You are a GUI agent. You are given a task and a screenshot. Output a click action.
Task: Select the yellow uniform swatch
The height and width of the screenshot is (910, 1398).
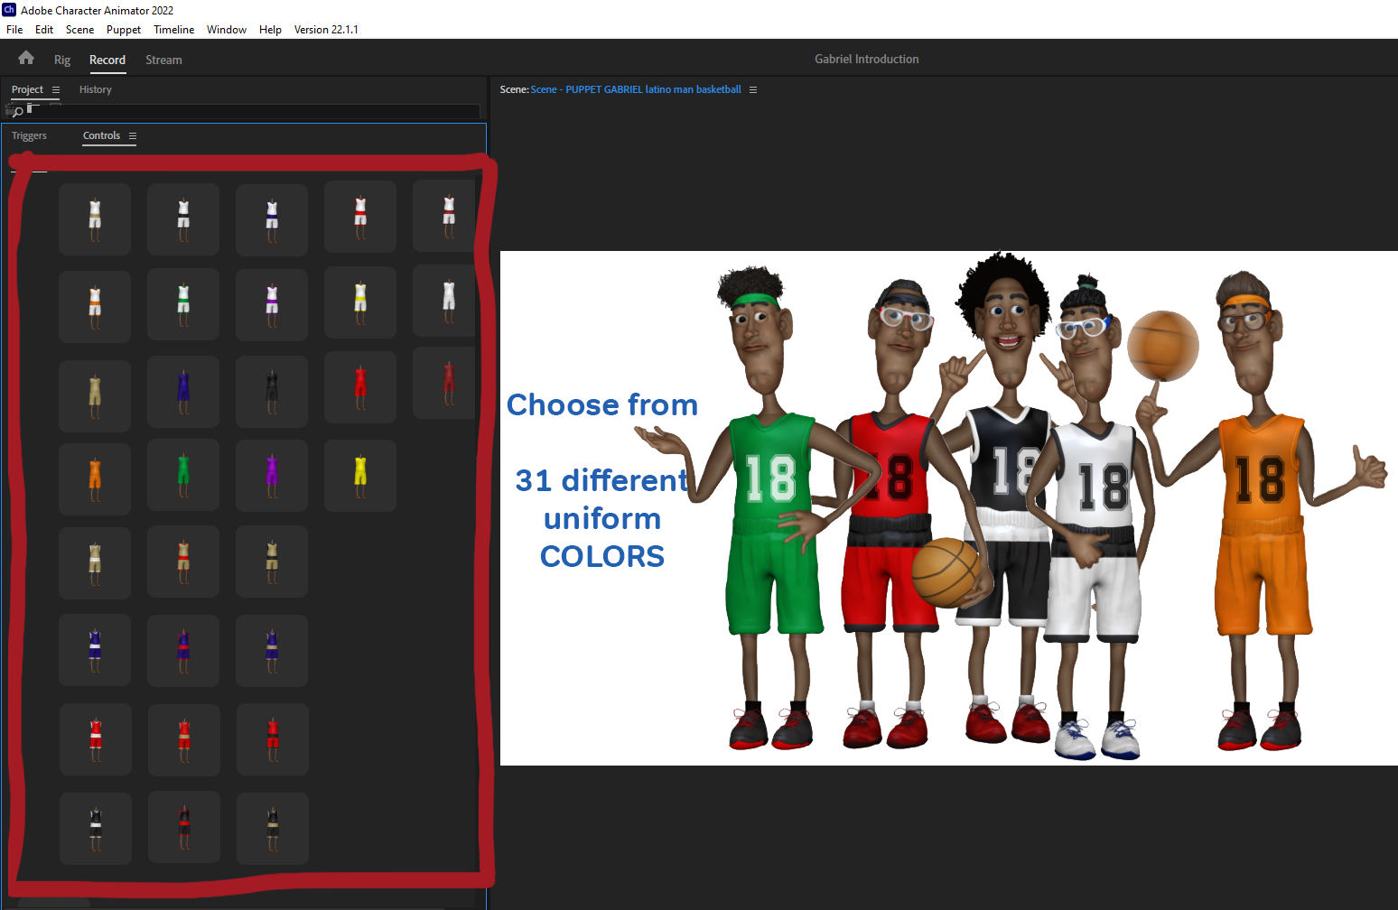[x=359, y=476]
